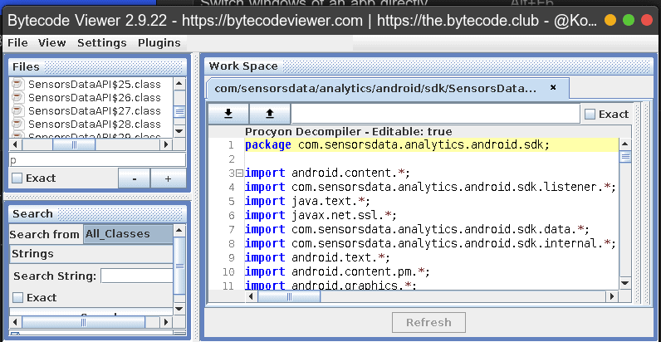The width and height of the screenshot is (661, 342).
Task: Open the Strings search type dropdown
Action: [91, 254]
